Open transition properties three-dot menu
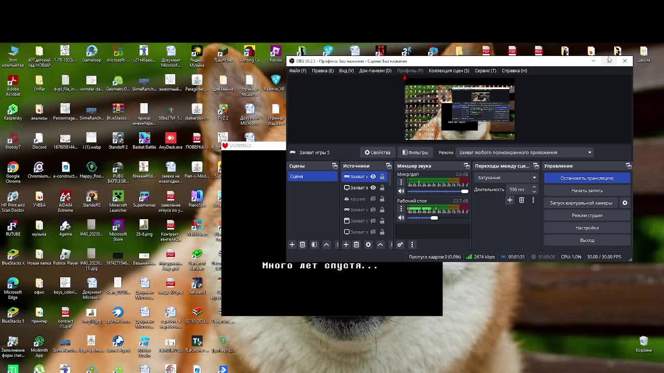Screen dimensions: 664x373 coord(533,200)
